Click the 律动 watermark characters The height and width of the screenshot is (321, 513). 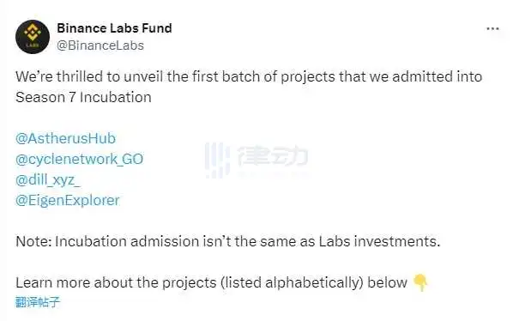[273, 155]
